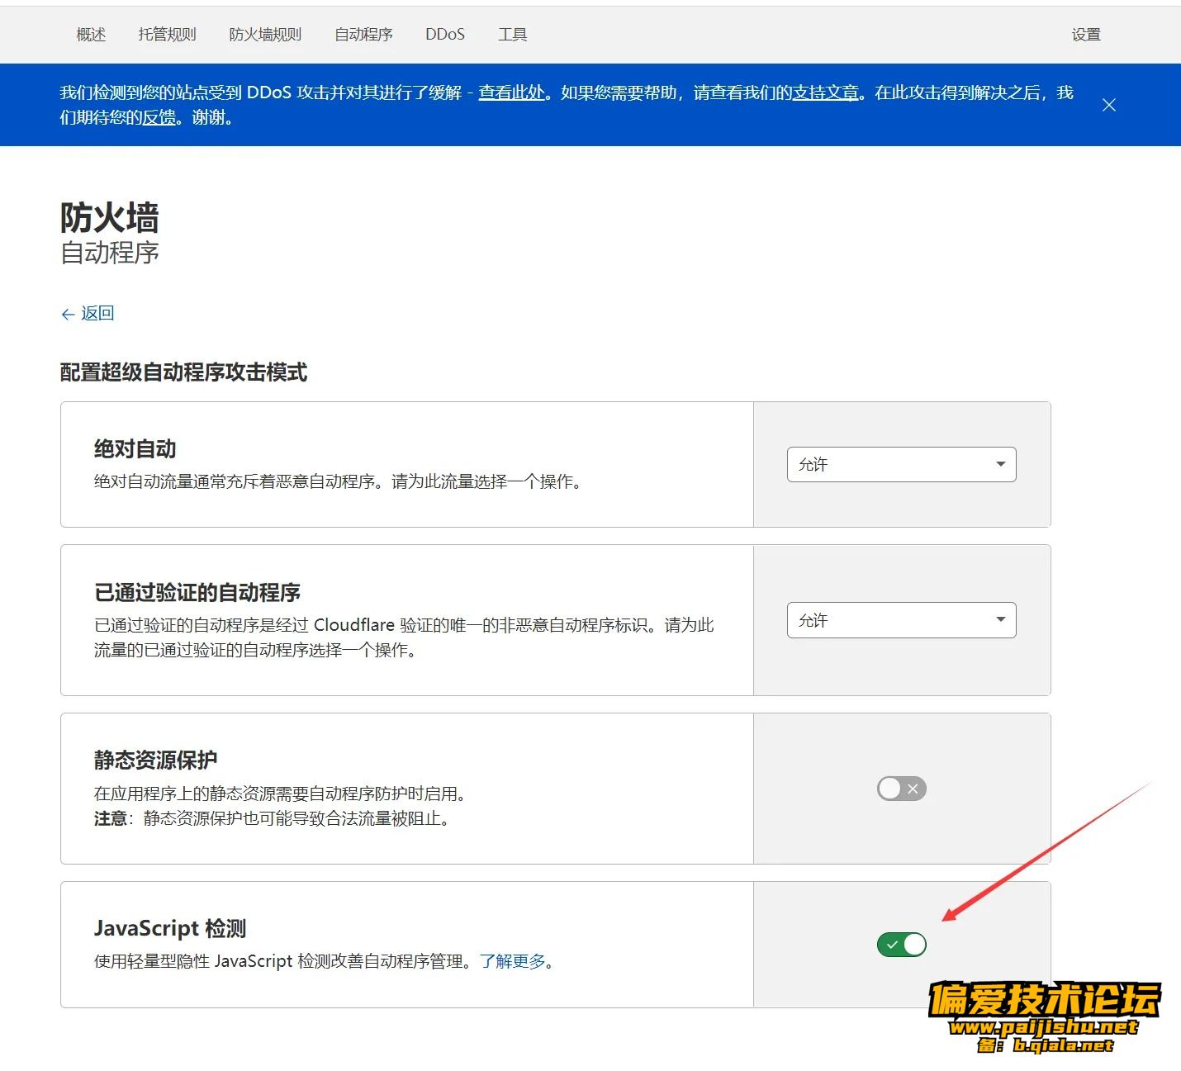Enable the 静态资源保护 toggle

(902, 789)
